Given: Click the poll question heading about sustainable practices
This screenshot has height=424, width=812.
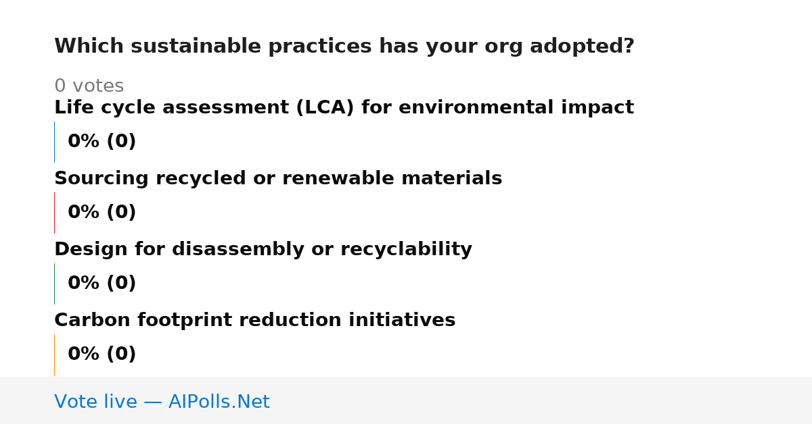Looking at the screenshot, I should coord(344,47).
